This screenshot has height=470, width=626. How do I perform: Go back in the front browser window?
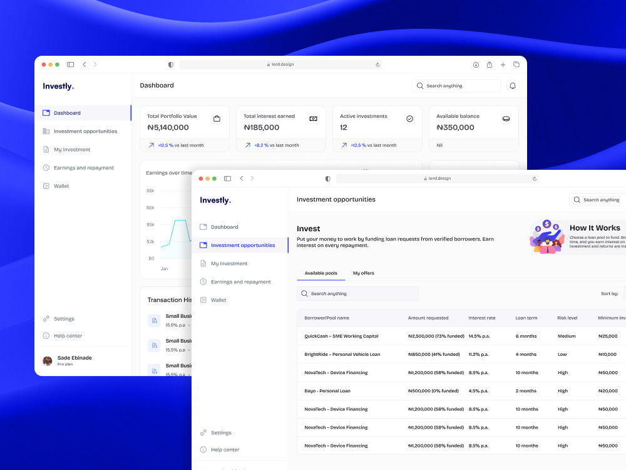click(241, 179)
